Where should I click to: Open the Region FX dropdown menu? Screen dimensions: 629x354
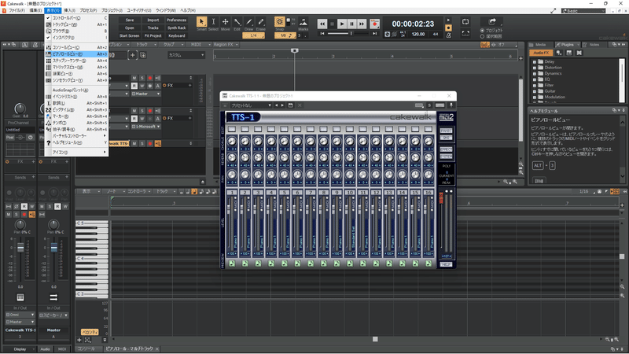coord(226,45)
